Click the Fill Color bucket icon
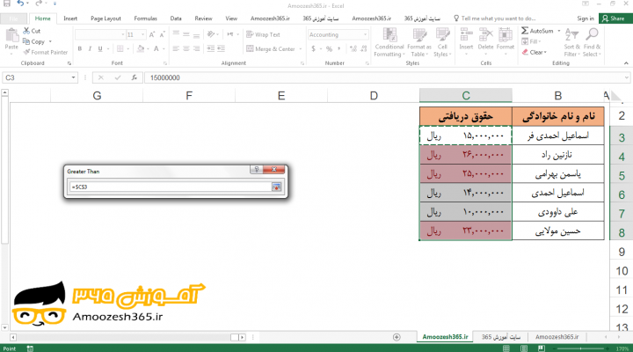This screenshot has width=633, height=352. [x=141, y=49]
